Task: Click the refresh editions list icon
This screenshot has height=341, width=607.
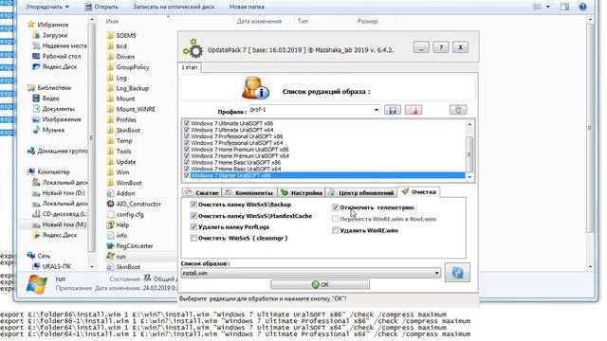Action: point(458,110)
